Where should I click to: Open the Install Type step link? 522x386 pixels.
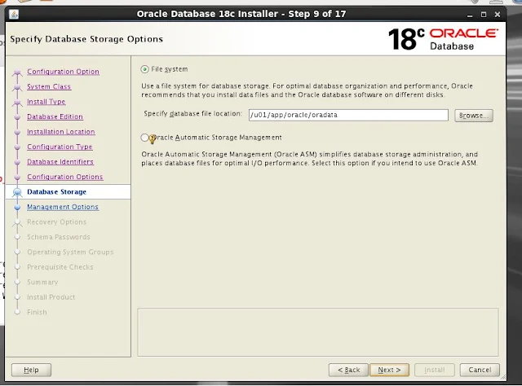pyautogui.click(x=46, y=102)
